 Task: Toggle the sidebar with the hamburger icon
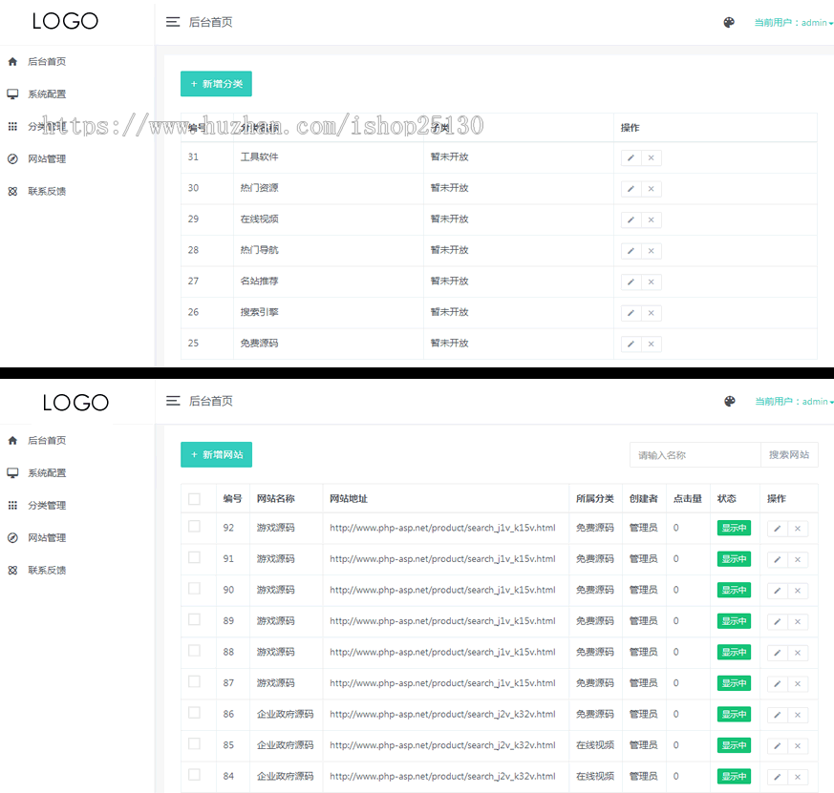pos(173,21)
